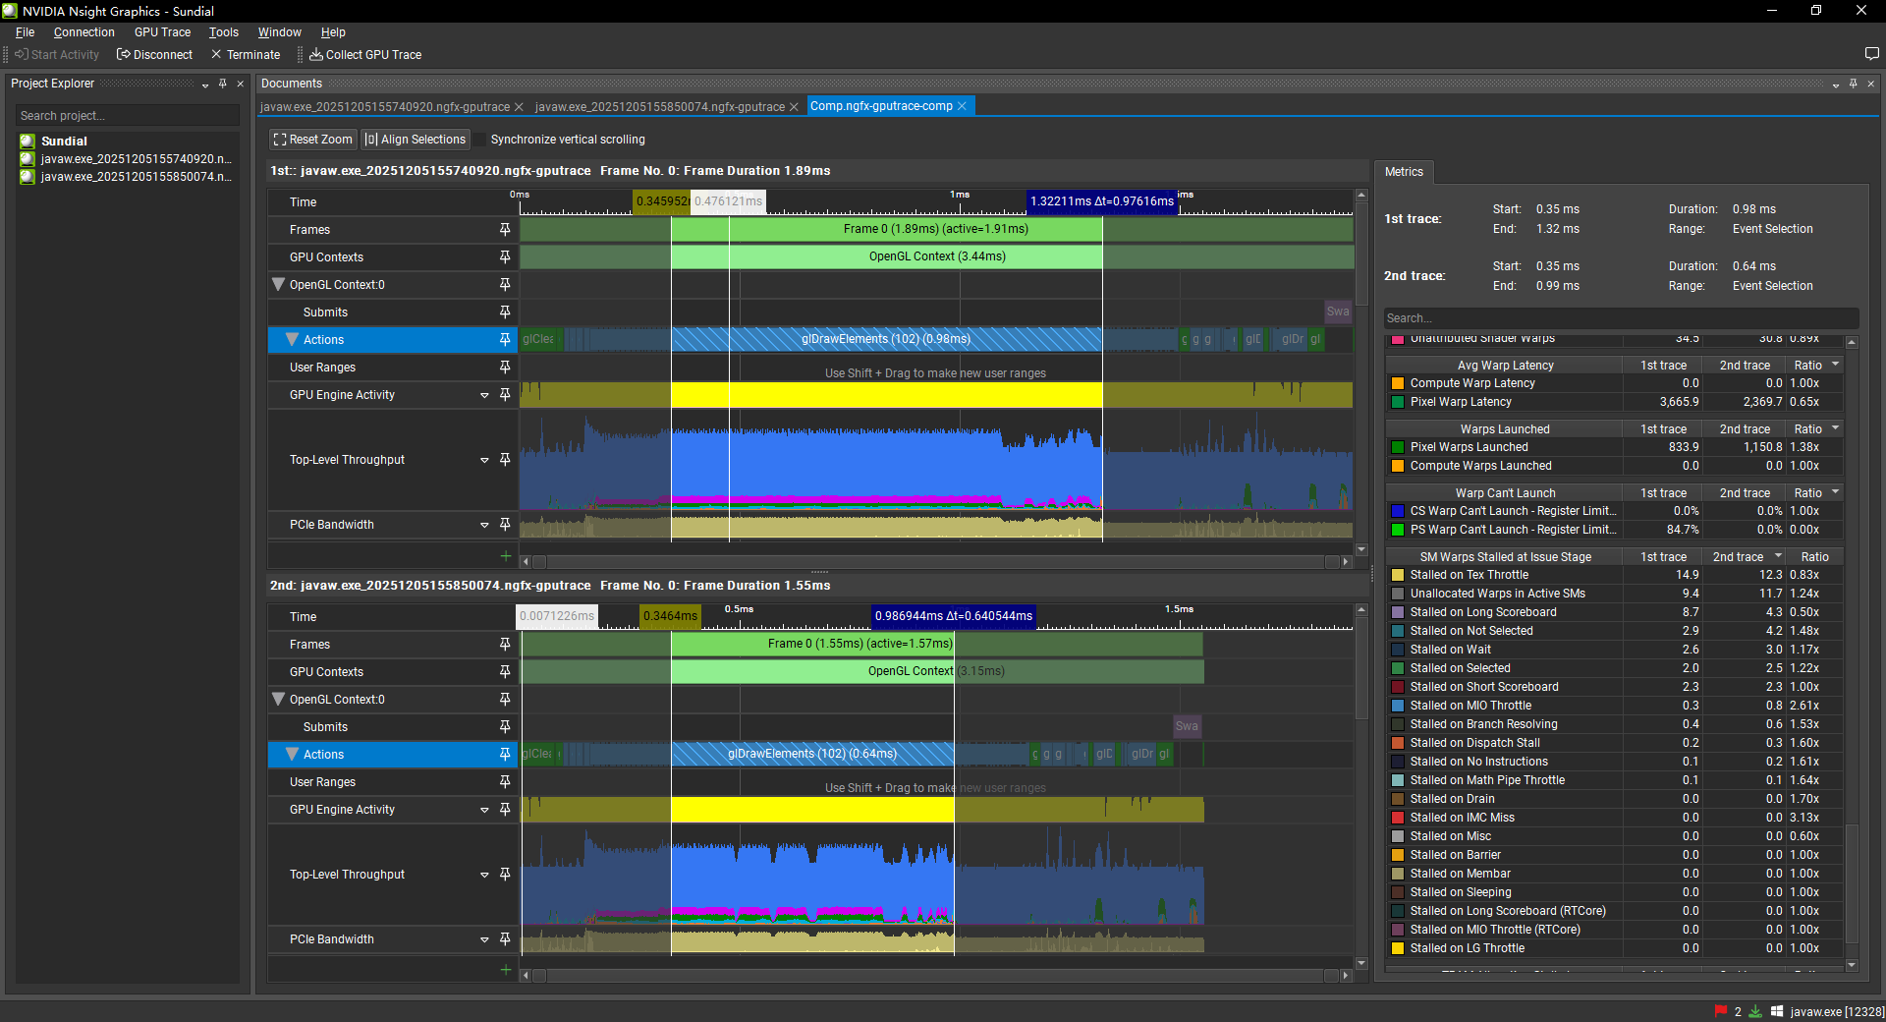Open the feedback chat bubble icon

coord(1871,54)
